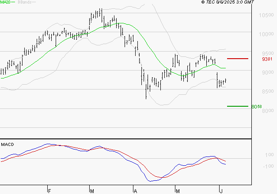Click the A month marker on time axis
Image resolution: width=277 pixels, height=194 pixels.
pyautogui.click(x=135, y=191)
